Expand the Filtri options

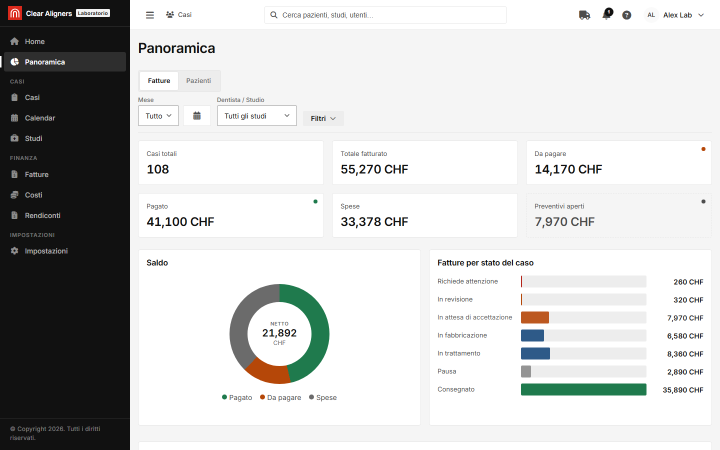[x=323, y=118]
